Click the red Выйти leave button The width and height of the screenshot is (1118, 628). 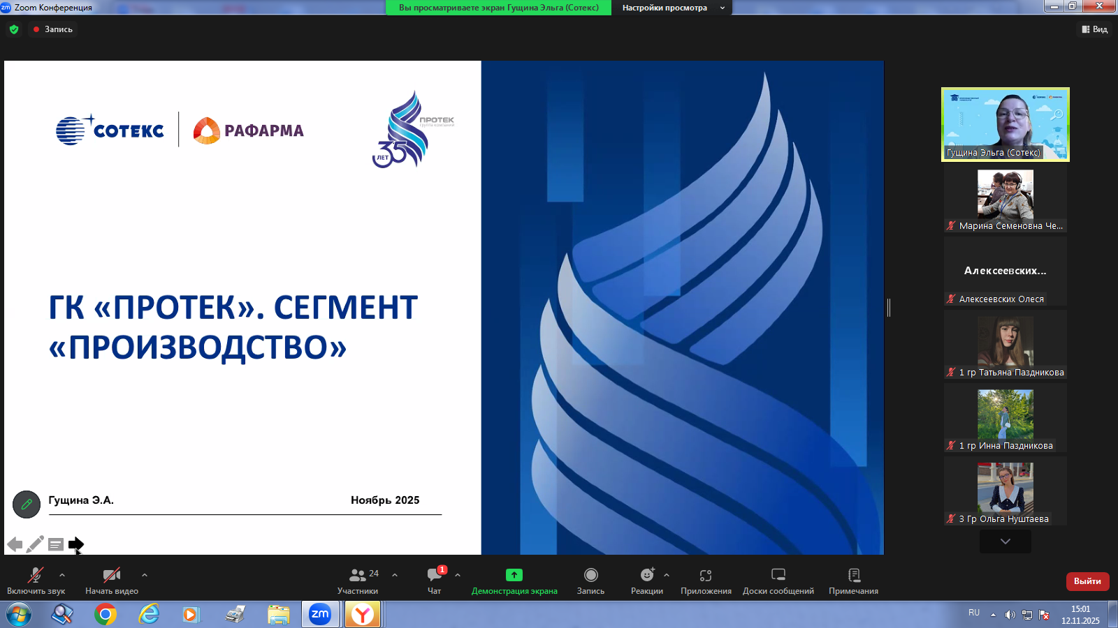click(x=1087, y=581)
